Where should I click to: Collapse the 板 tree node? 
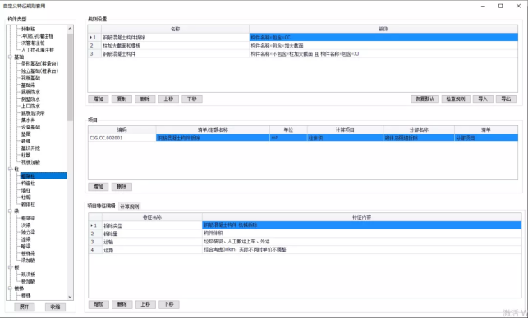pyautogui.click(x=10, y=267)
